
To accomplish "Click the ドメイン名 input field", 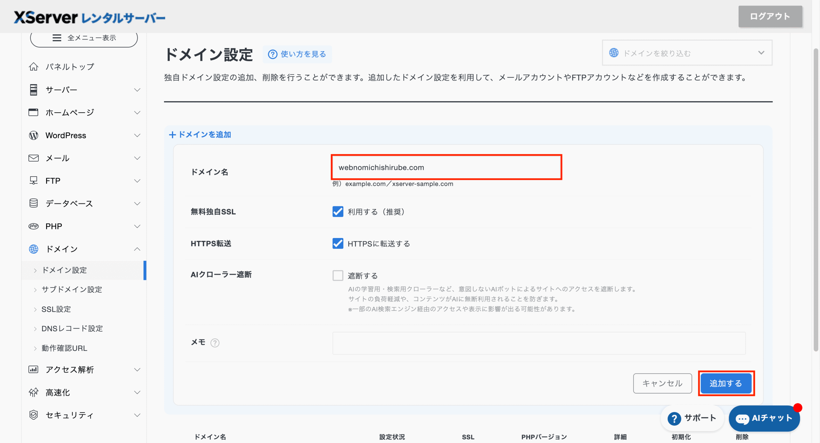I will [446, 167].
